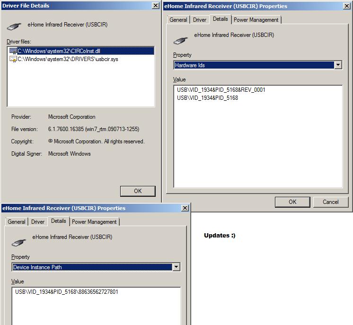Open Driver tab in Device Instance Path window
The height and width of the screenshot is (325, 353).
click(x=38, y=222)
